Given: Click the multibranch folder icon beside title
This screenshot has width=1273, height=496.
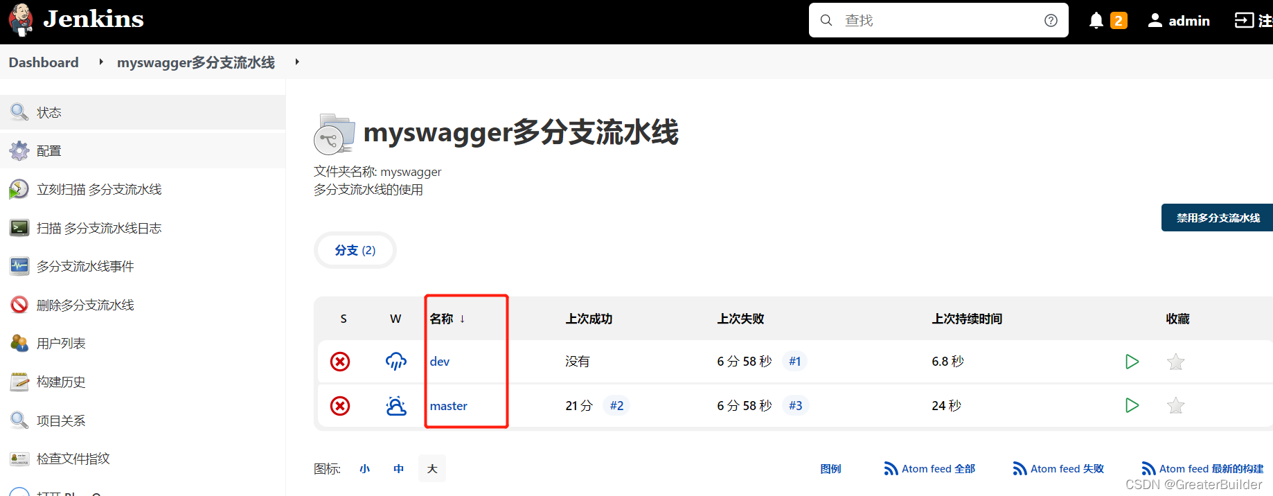Looking at the screenshot, I should point(334,134).
